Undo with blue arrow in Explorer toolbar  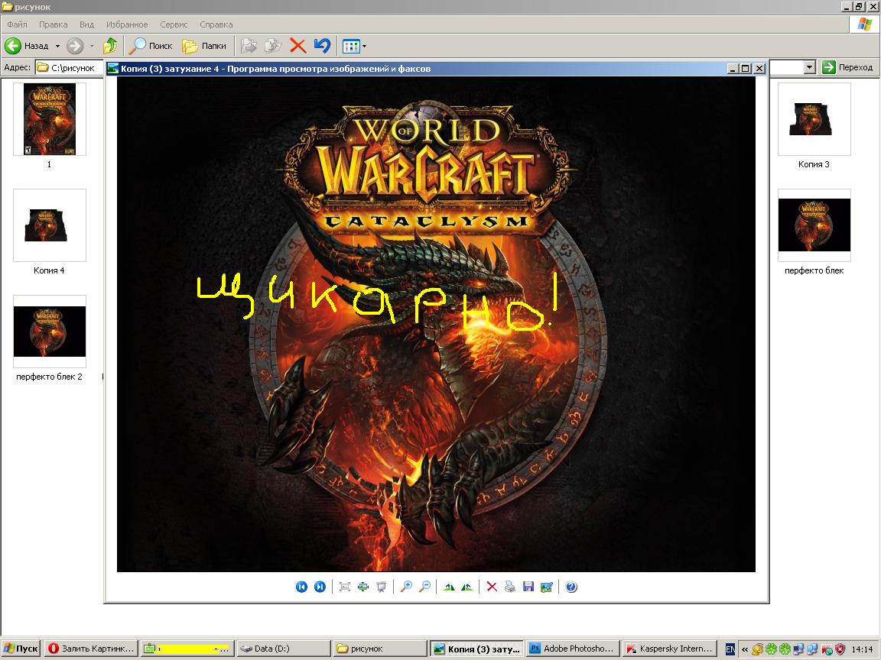click(323, 46)
